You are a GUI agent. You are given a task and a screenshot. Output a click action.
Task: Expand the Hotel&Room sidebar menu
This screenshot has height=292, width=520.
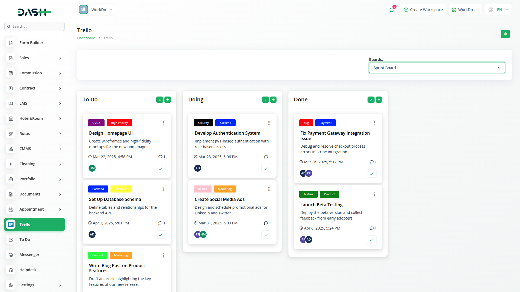[x=34, y=118]
